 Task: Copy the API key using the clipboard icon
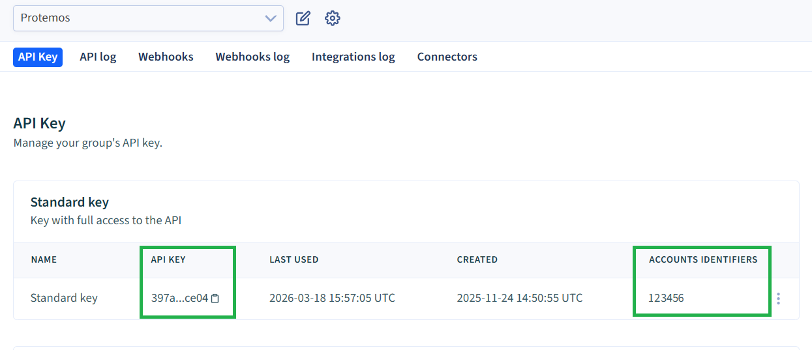[215, 299]
